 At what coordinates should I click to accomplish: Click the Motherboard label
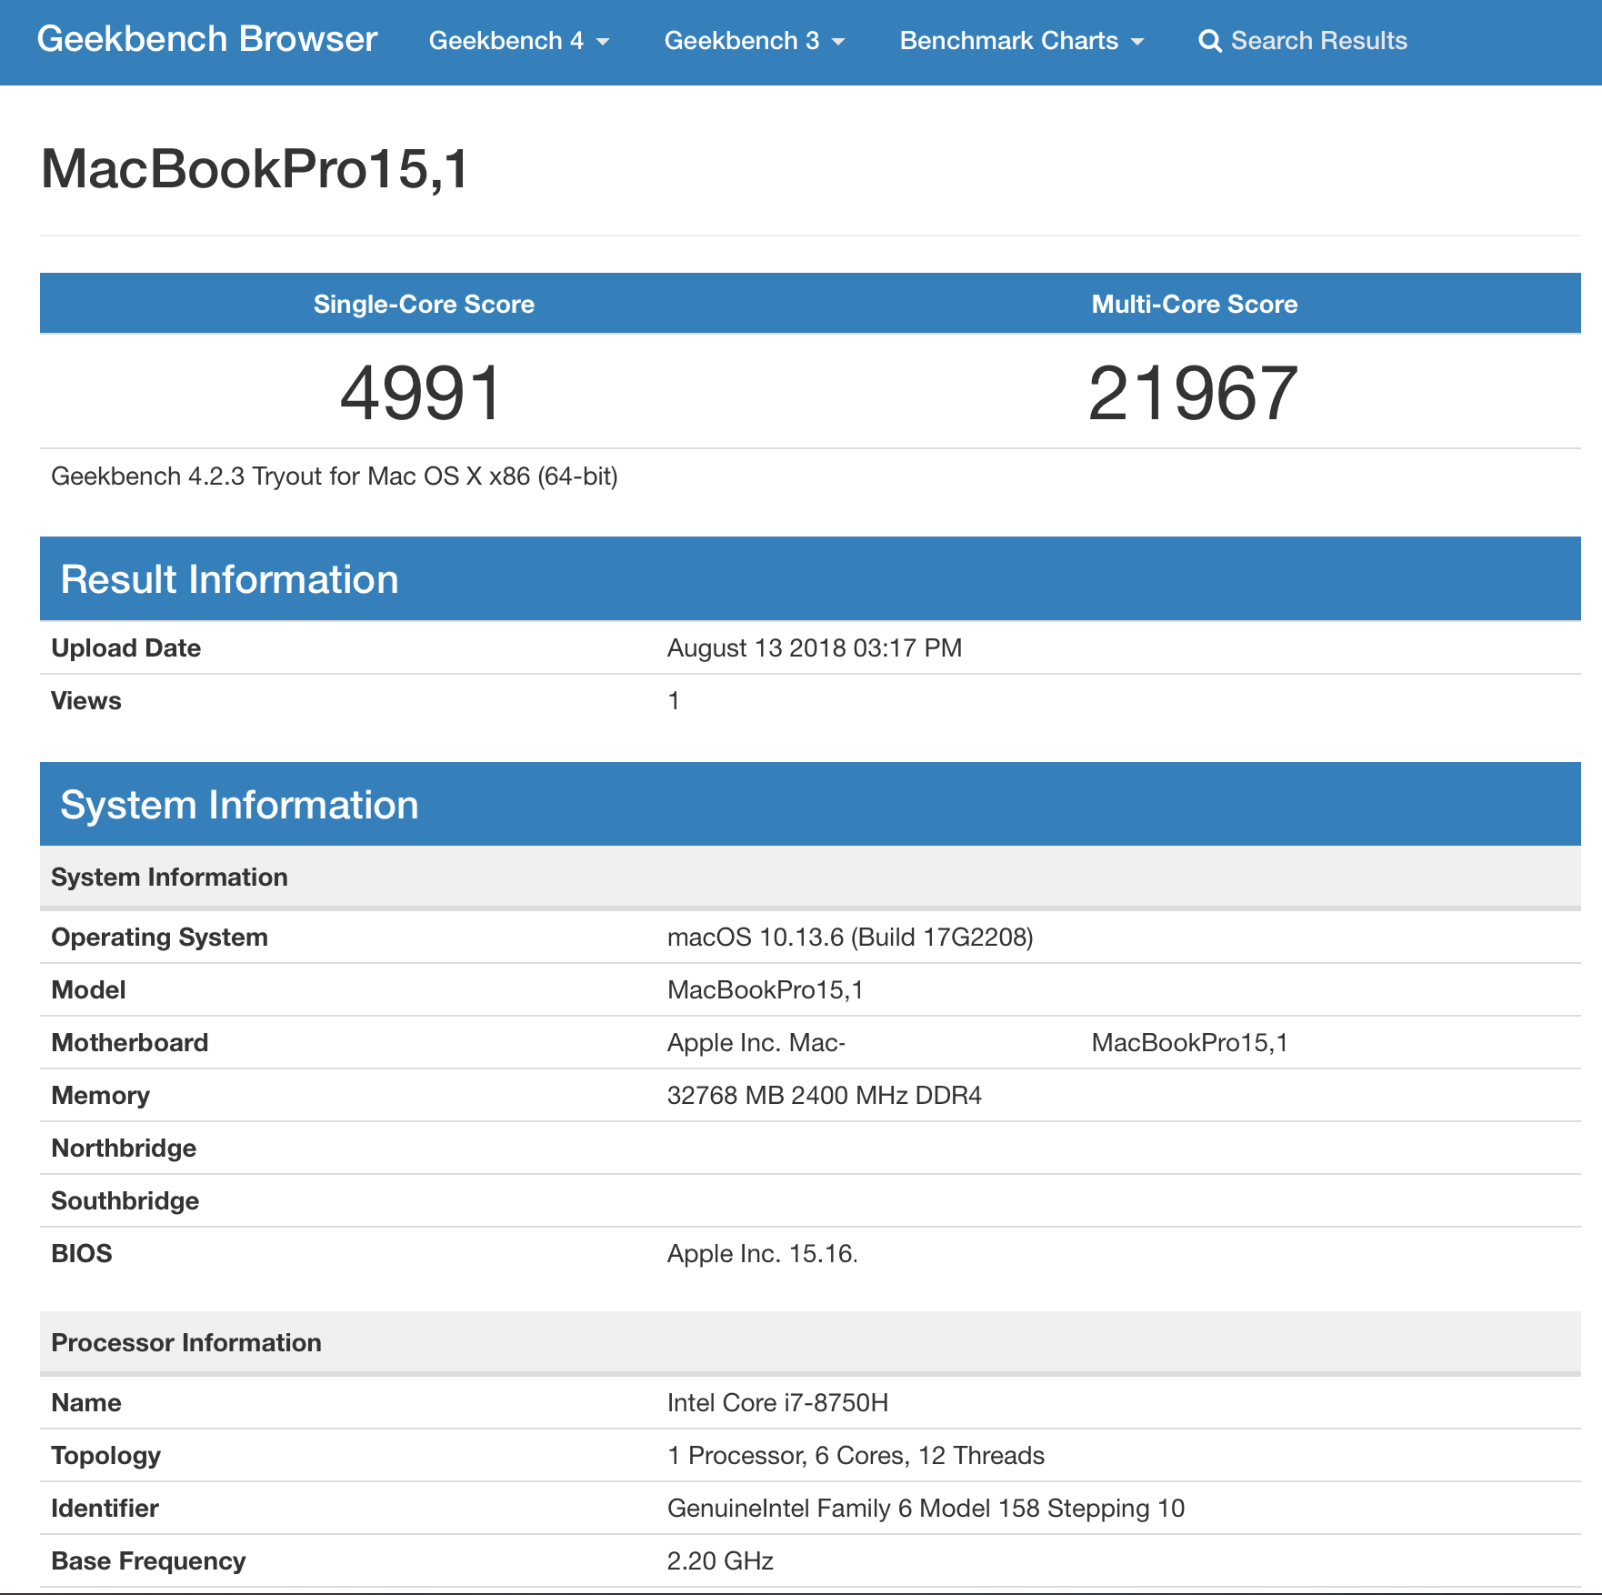point(130,1042)
